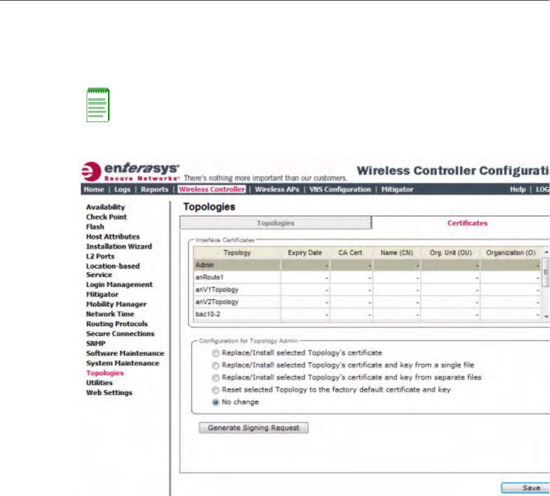Image resolution: width=550 pixels, height=496 pixels.
Task: Select certificate and key from separate files radio
Action: coord(216,378)
